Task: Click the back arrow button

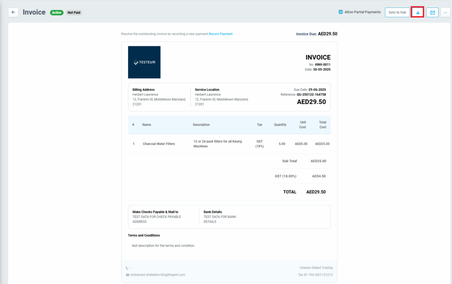Action: (13, 12)
